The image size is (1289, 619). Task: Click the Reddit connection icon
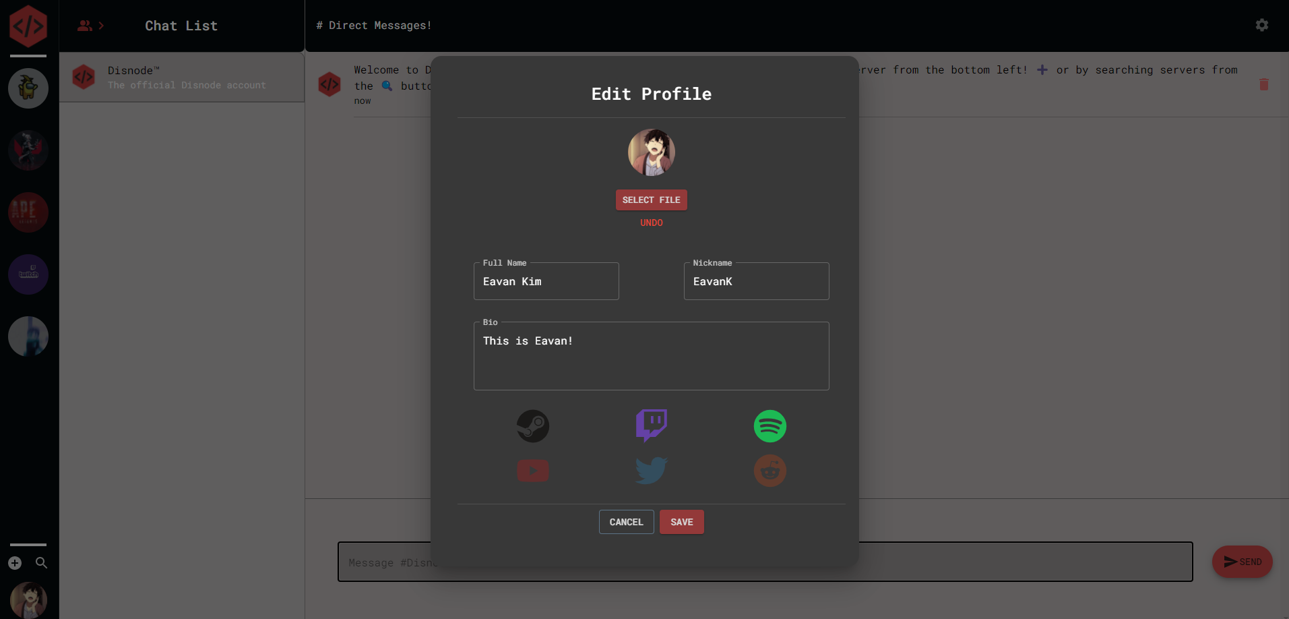[769, 471]
